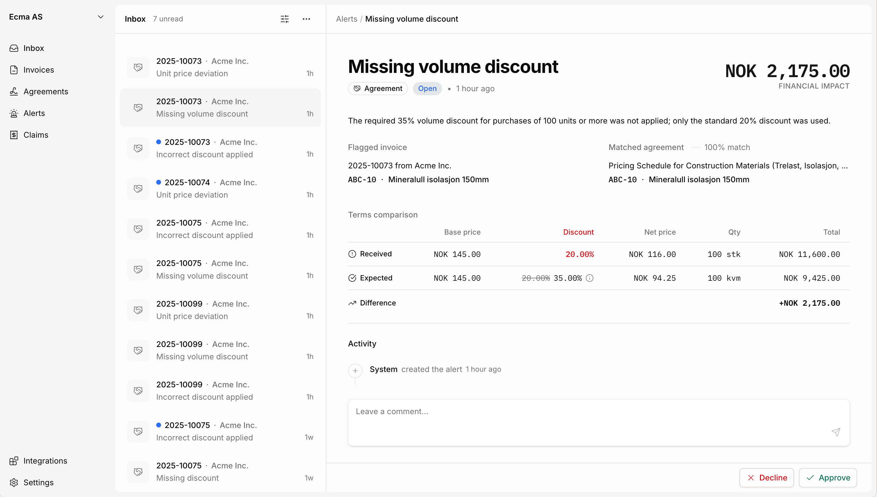Click the Alerts breadcrumb link

pos(346,19)
